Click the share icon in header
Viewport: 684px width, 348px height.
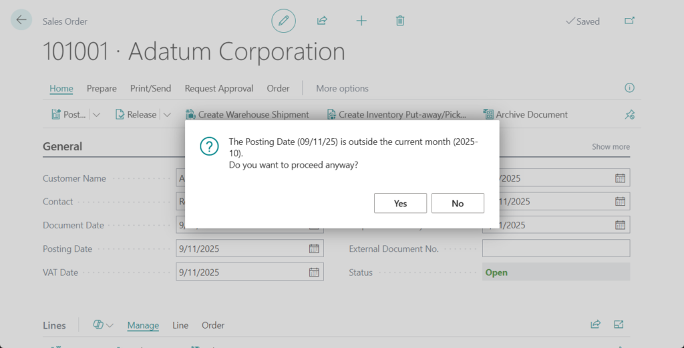322,21
